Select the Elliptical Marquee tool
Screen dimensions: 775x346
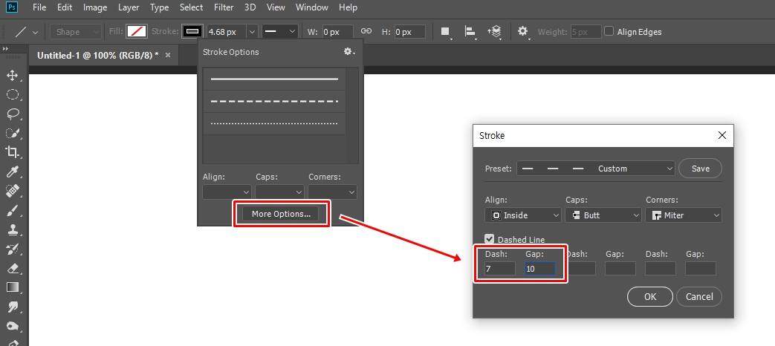13,94
